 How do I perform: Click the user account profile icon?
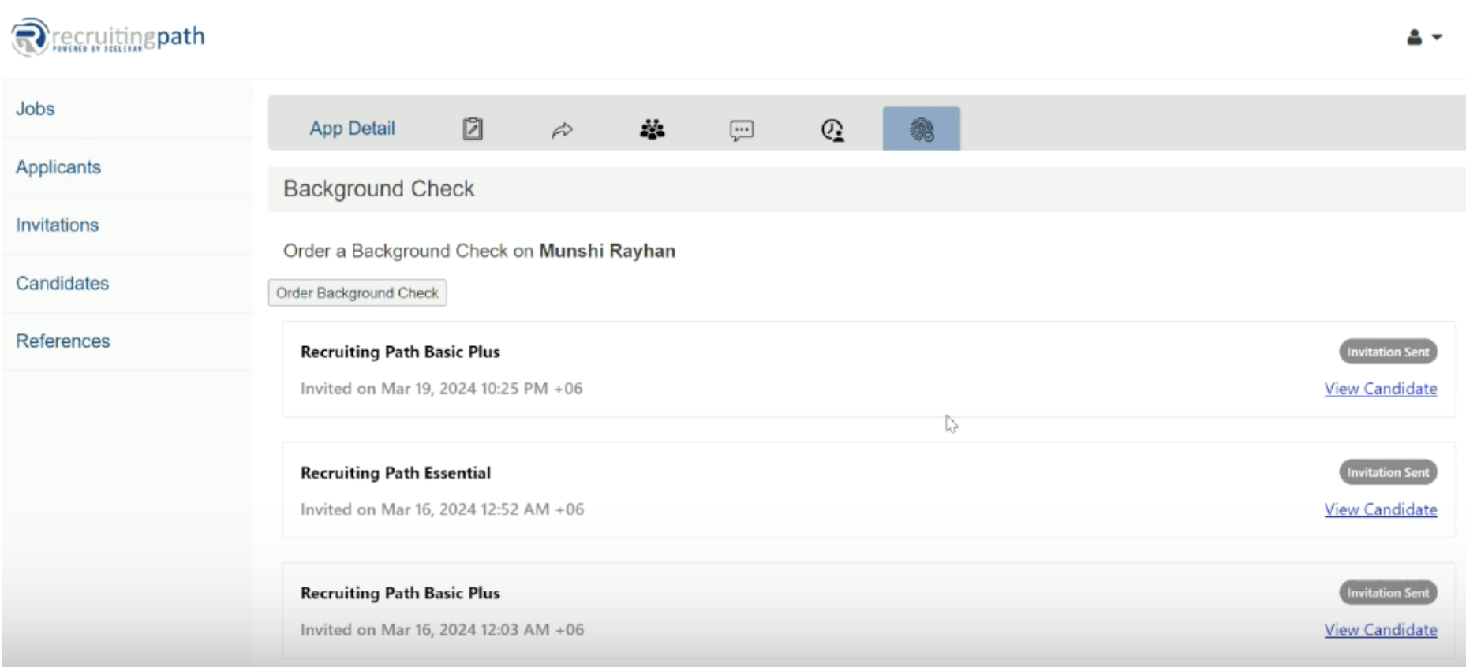pos(1415,37)
